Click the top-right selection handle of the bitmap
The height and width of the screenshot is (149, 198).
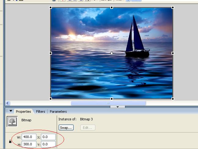[x=173, y=8]
